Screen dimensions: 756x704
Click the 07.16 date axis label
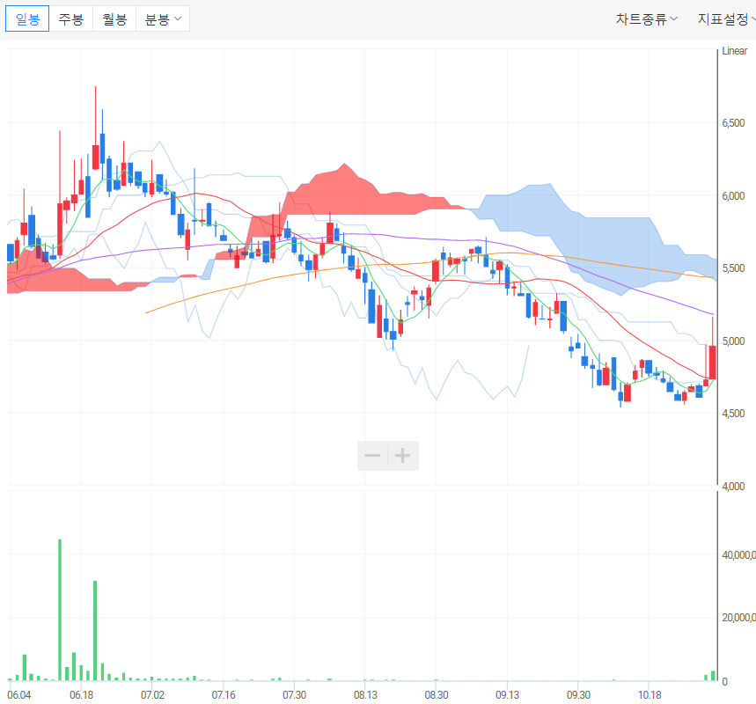click(x=224, y=695)
